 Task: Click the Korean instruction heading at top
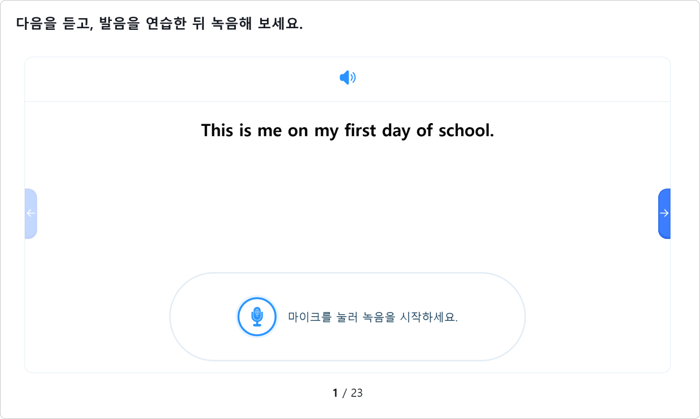(160, 24)
